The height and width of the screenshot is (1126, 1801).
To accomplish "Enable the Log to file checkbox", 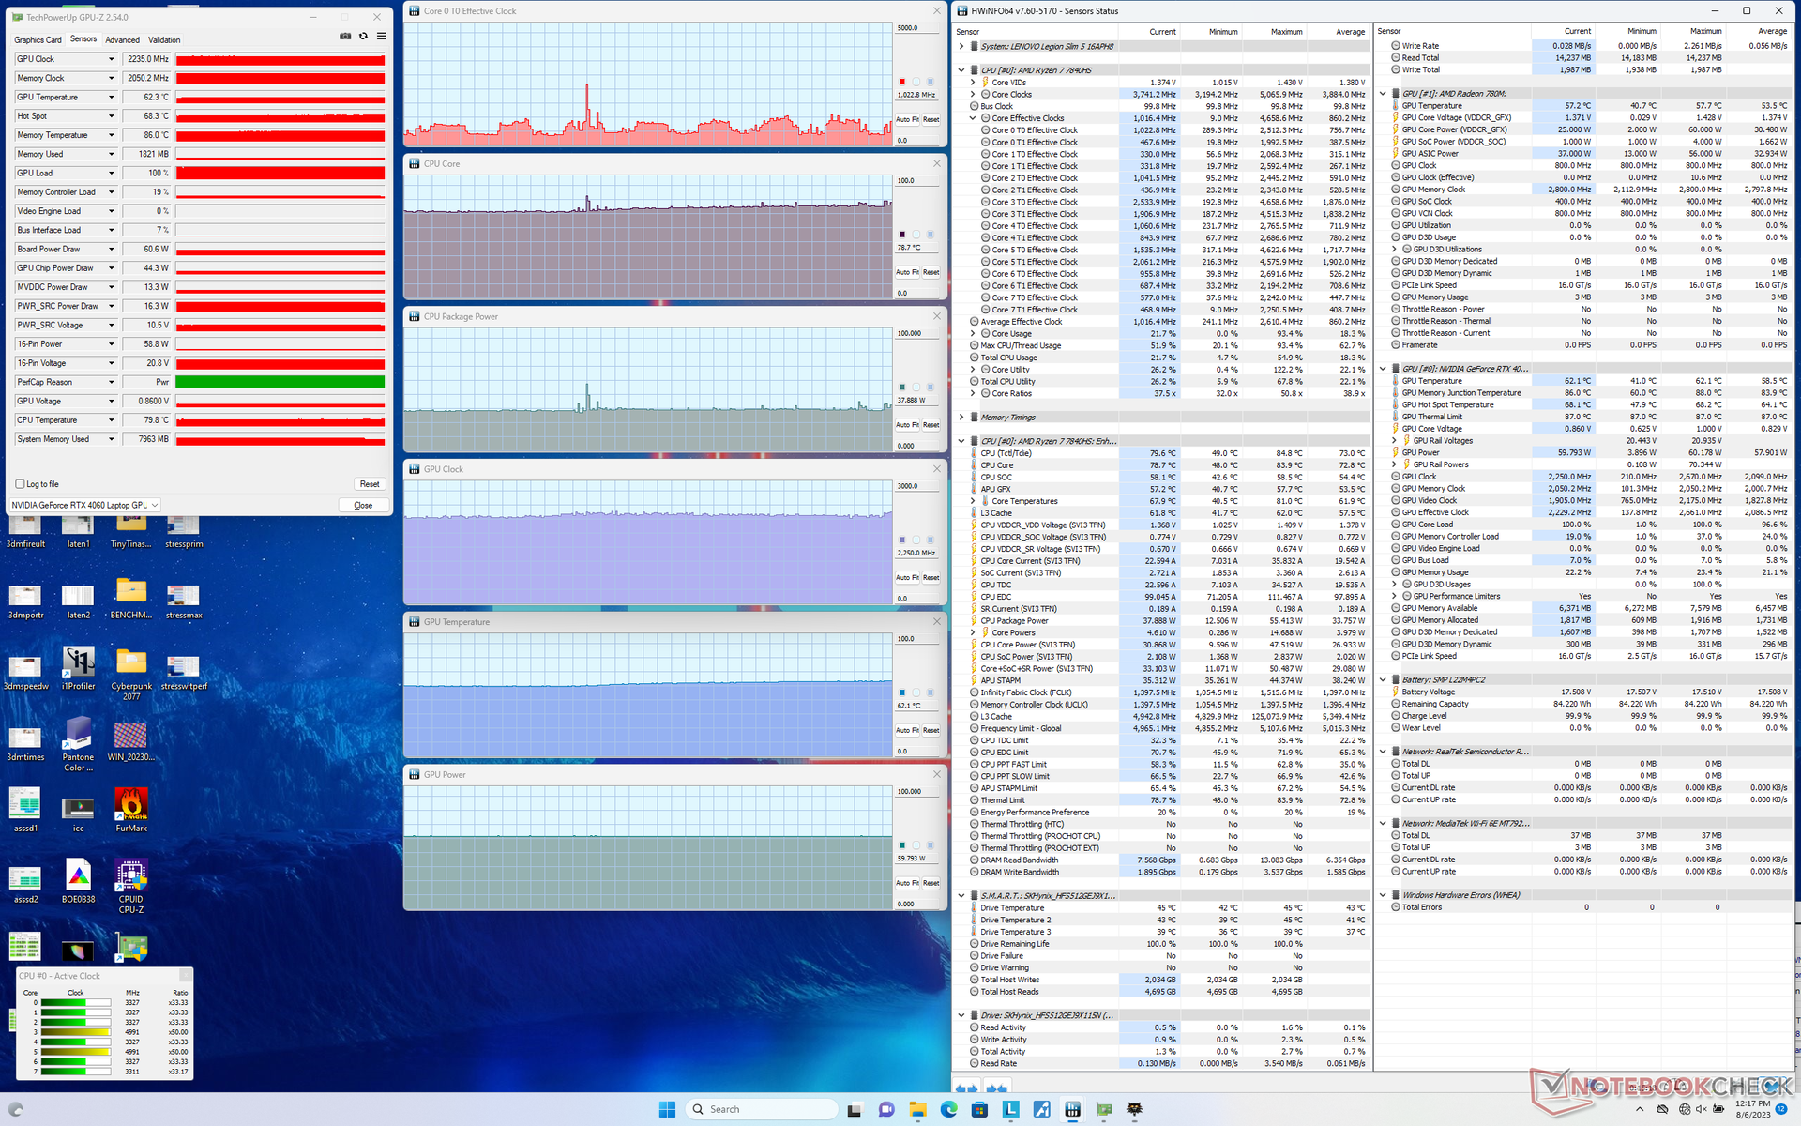I will pos(20,484).
